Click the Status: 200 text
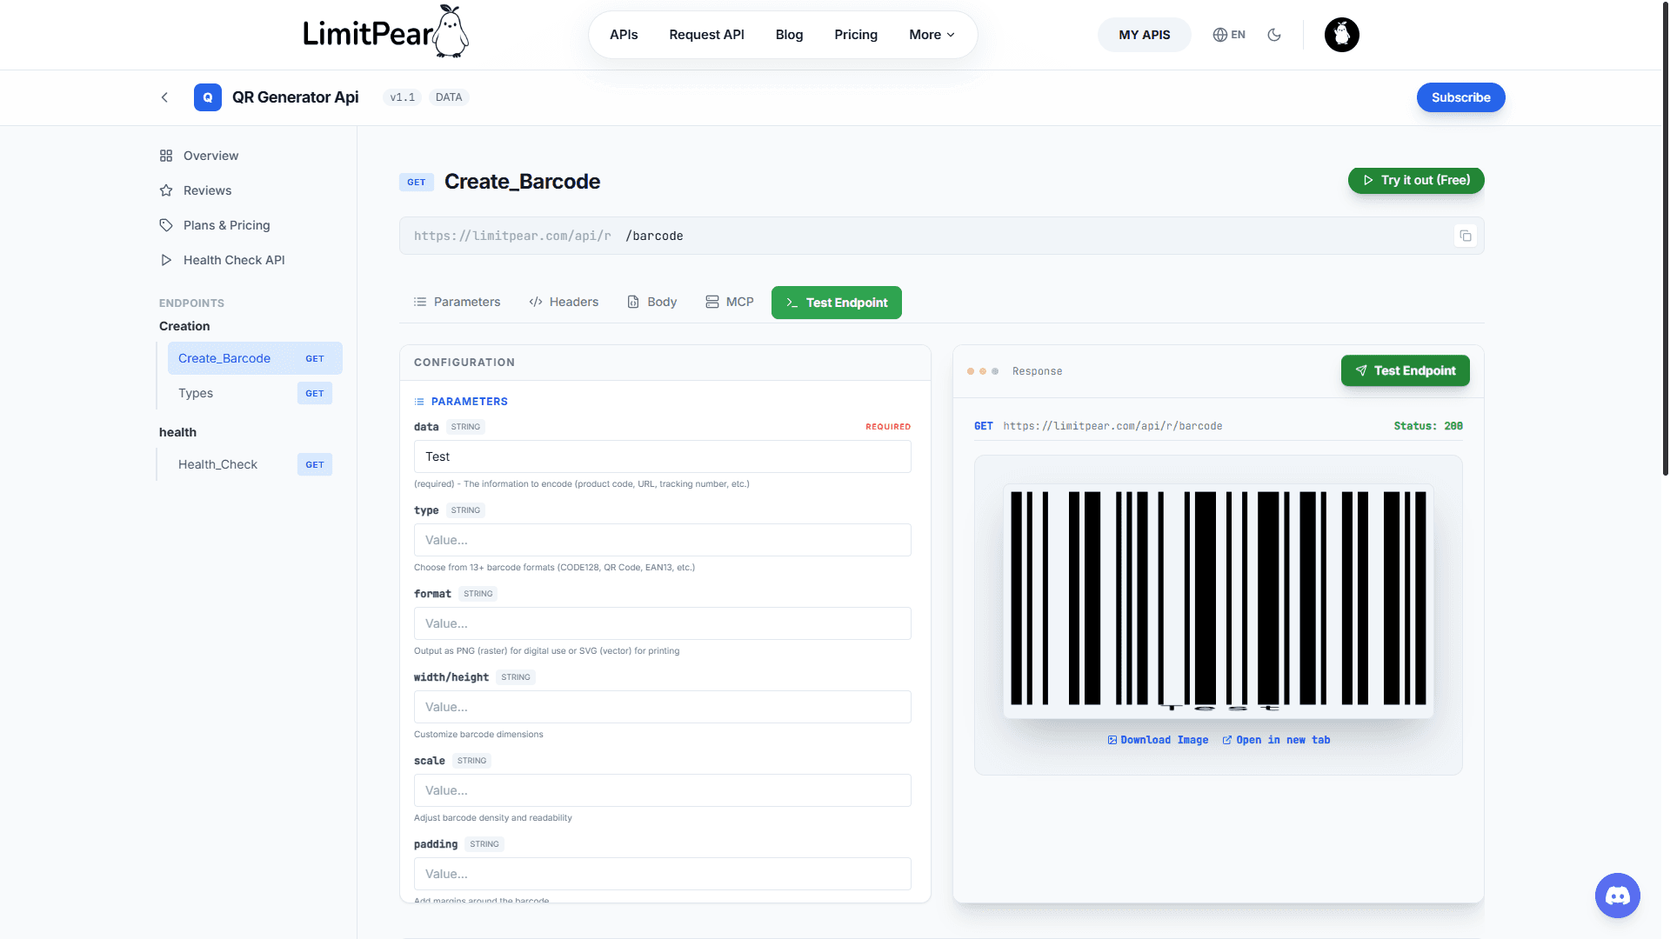 click(1428, 426)
